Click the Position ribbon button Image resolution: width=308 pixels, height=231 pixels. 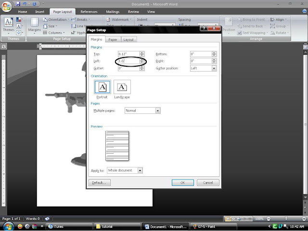pyautogui.click(x=229, y=25)
